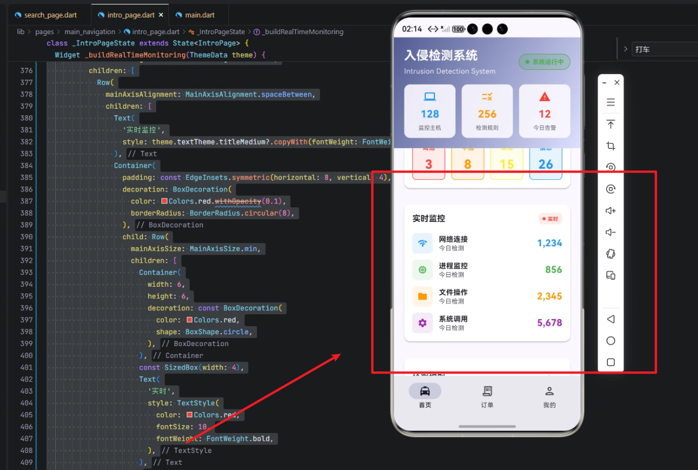Screen dimensions: 698x470
Task: Open the pages breadcrumb
Action: (x=45, y=32)
